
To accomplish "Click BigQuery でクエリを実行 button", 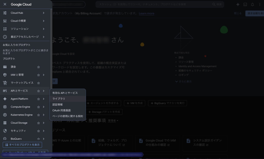I will point(168,103).
